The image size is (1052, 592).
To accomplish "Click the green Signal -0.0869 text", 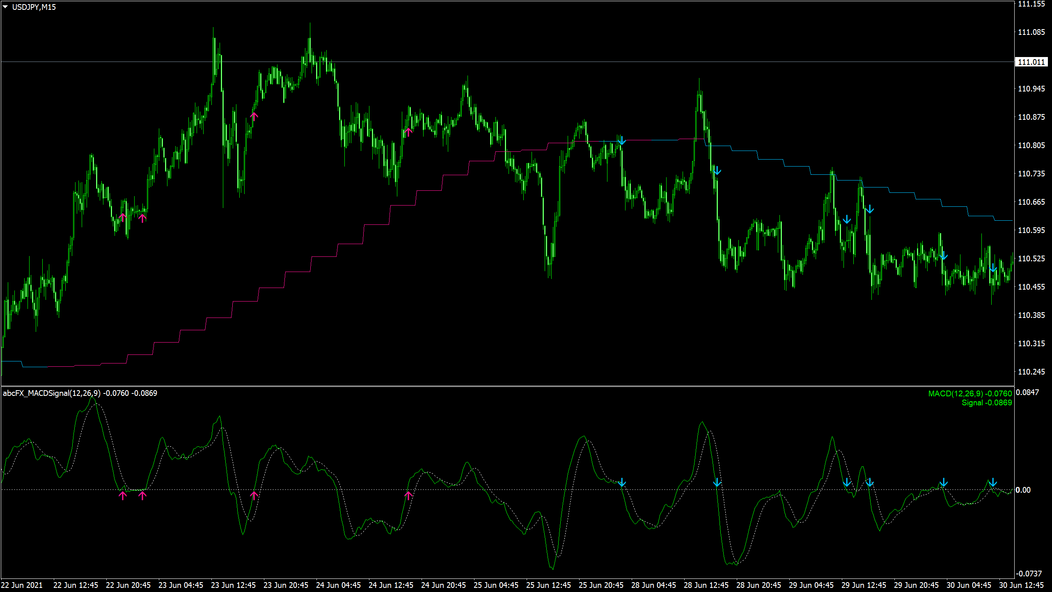I will (x=986, y=402).
